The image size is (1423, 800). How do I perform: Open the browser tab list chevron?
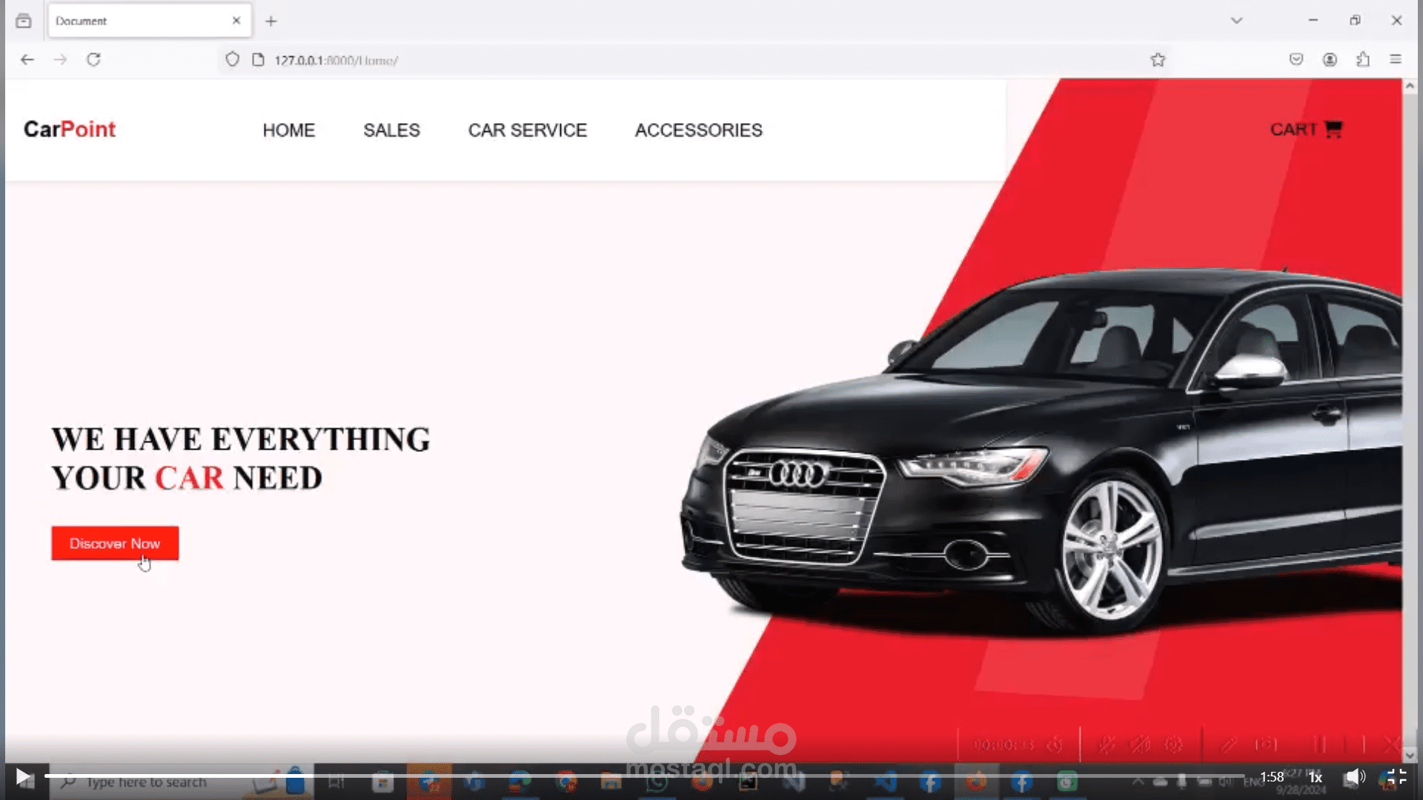coord(1236,20)
